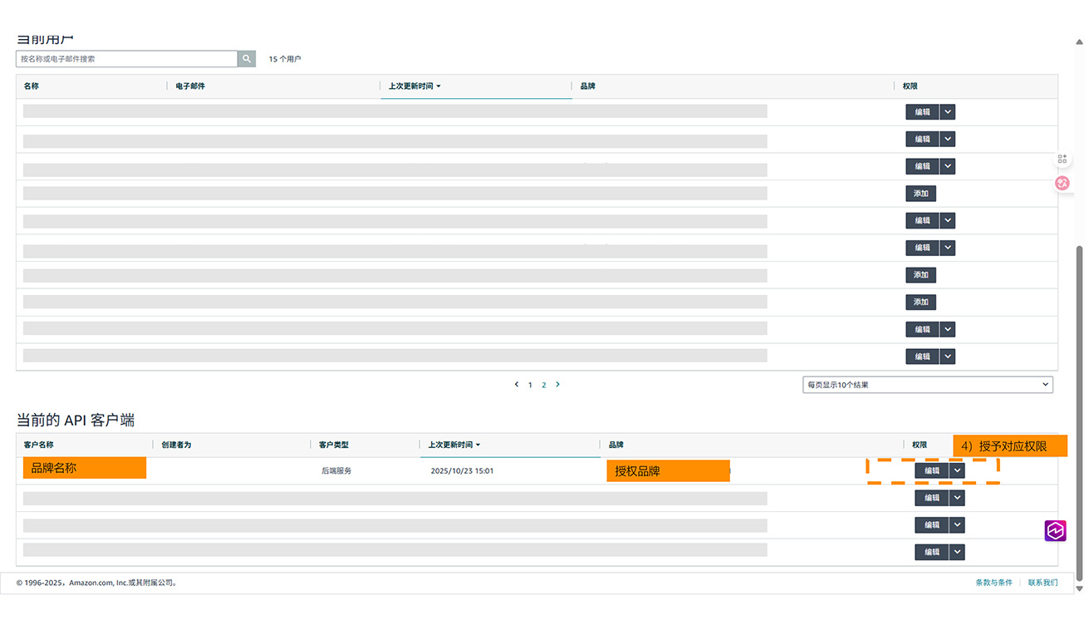This screenshot has height=620, width=1089.
Task: Click the pink translate floating icon
Action: pyautogui.click(x=1062, y=184)
